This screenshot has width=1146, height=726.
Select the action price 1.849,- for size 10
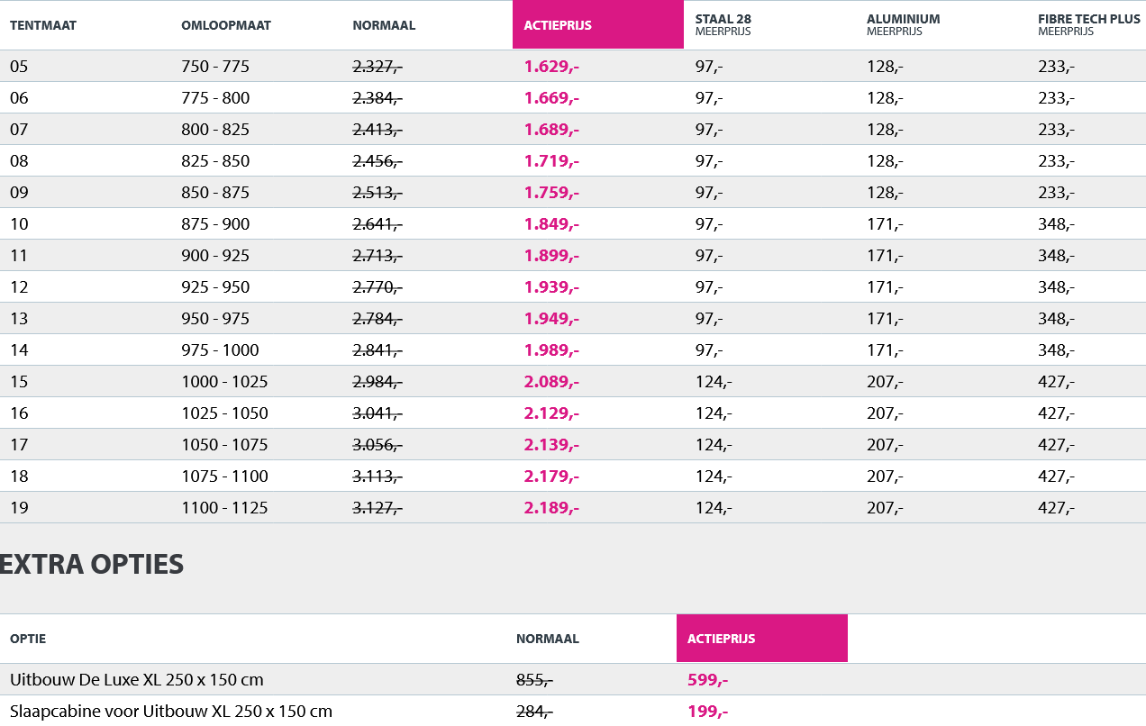coord(551,224)
